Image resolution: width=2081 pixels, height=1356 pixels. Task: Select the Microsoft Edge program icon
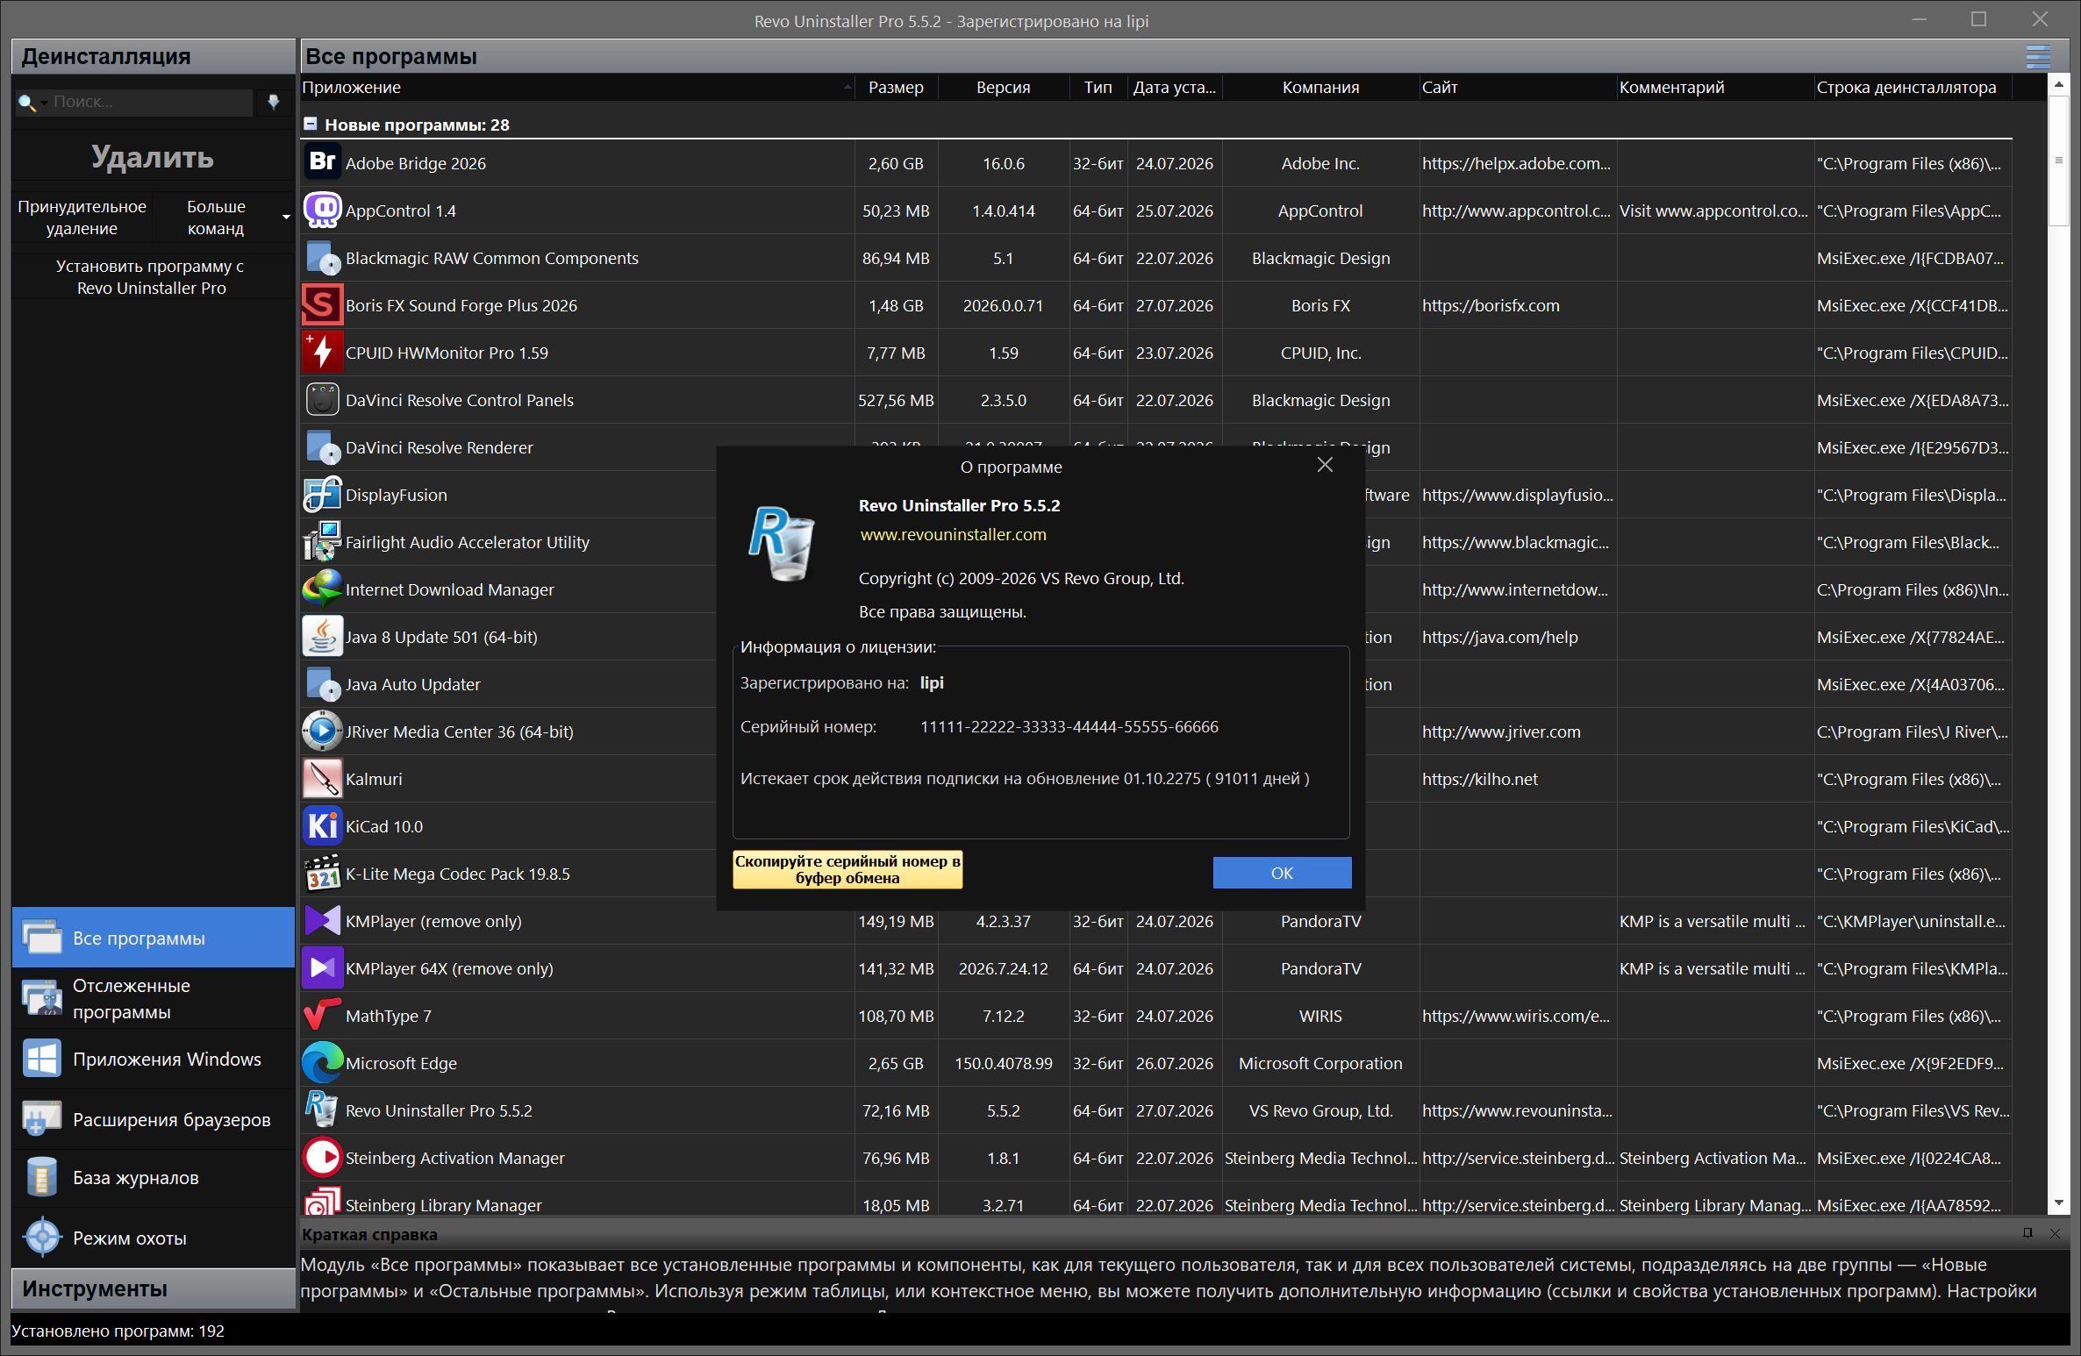coord(322,1063)
